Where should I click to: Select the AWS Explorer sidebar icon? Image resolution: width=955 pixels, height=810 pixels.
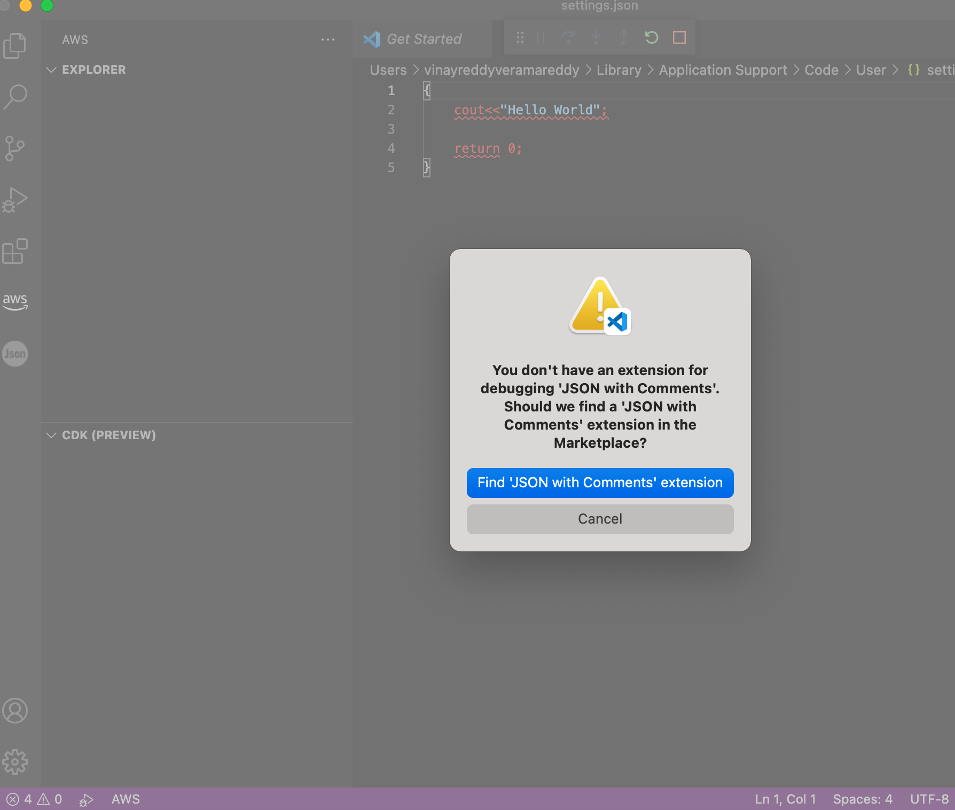click(x=15, y=302)
